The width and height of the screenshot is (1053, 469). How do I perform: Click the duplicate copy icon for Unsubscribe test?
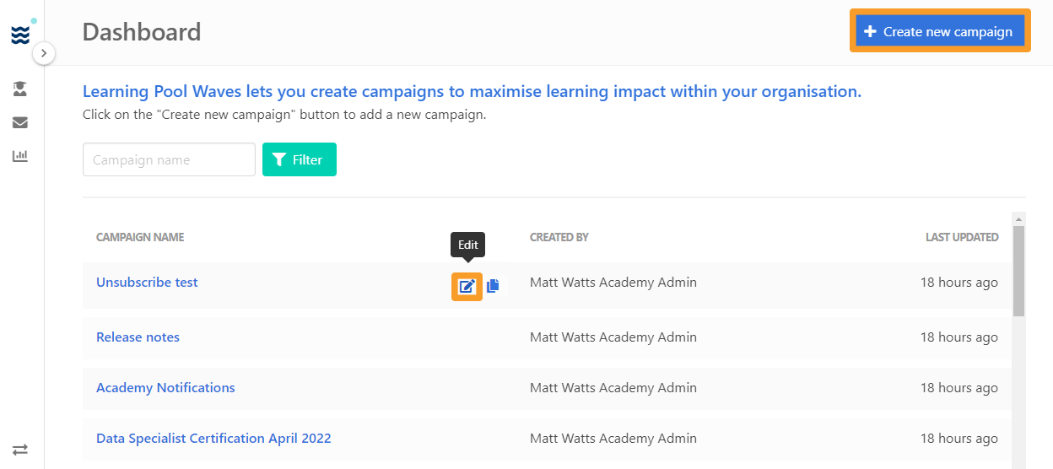(x=493, y=287)
